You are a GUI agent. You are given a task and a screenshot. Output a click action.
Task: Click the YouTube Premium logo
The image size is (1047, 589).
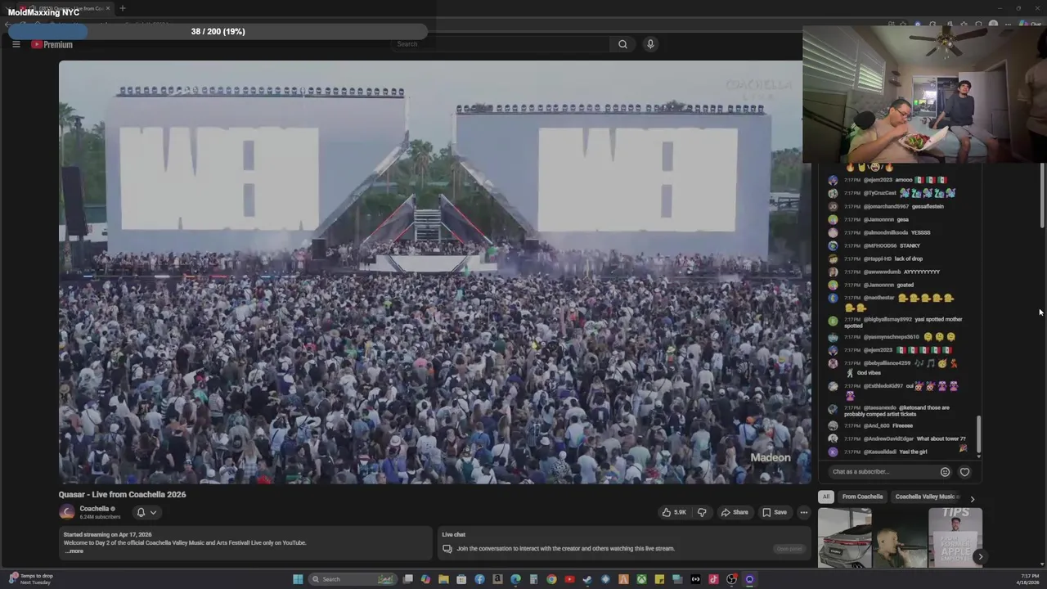pyautogui.click(x=52, y=44)
